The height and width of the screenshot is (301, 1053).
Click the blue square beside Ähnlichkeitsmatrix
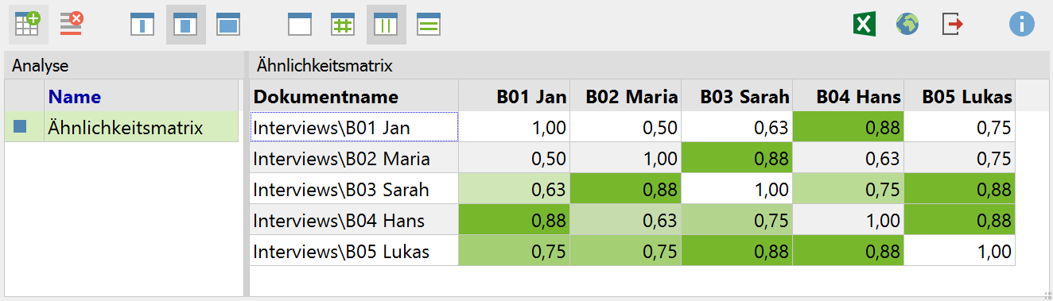[21, 127]
